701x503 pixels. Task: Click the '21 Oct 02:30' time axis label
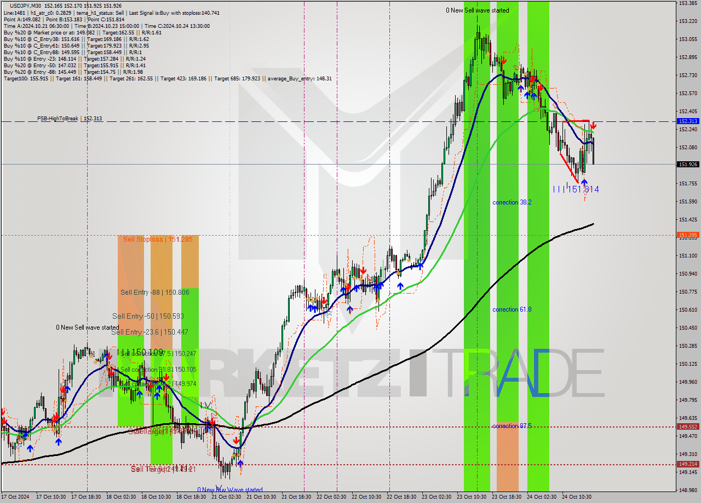click(x=226, y=497)
